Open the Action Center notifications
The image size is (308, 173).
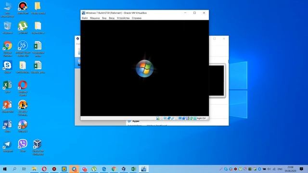302,169
